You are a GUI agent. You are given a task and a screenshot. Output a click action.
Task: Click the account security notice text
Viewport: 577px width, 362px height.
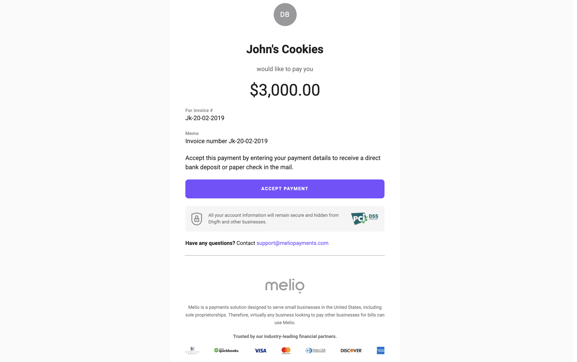pyautogui.click(x=273, y=219)
